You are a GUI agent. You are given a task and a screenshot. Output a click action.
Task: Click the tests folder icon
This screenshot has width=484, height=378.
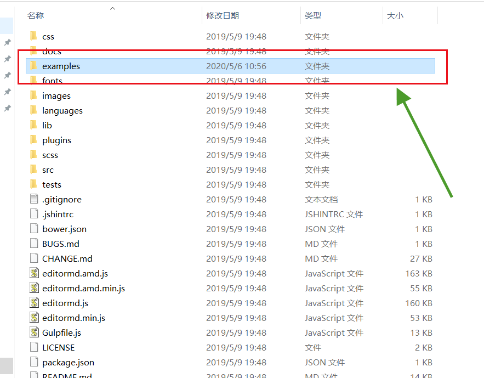point(33,184)
